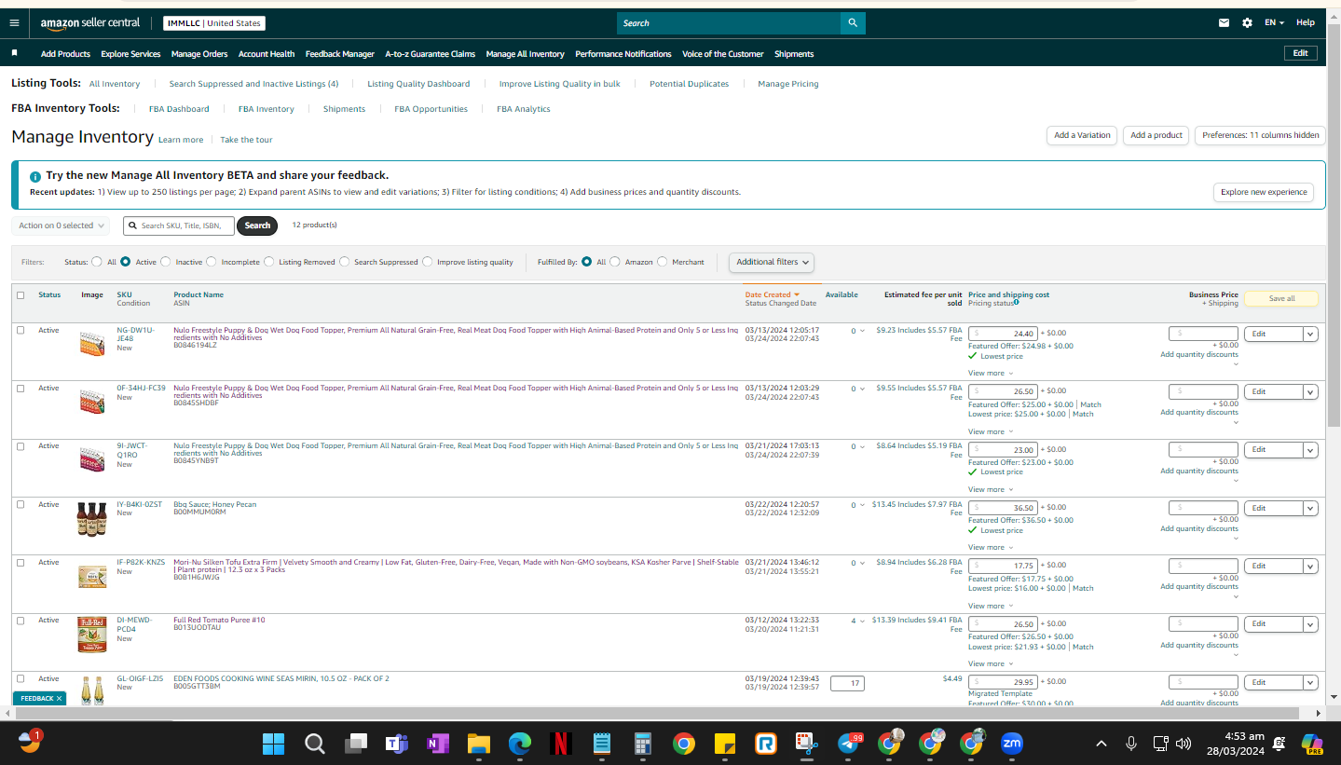1341x765 pixels.
Task: Expand View more under the 17.75 price
Action: click(x=991, y=606)
